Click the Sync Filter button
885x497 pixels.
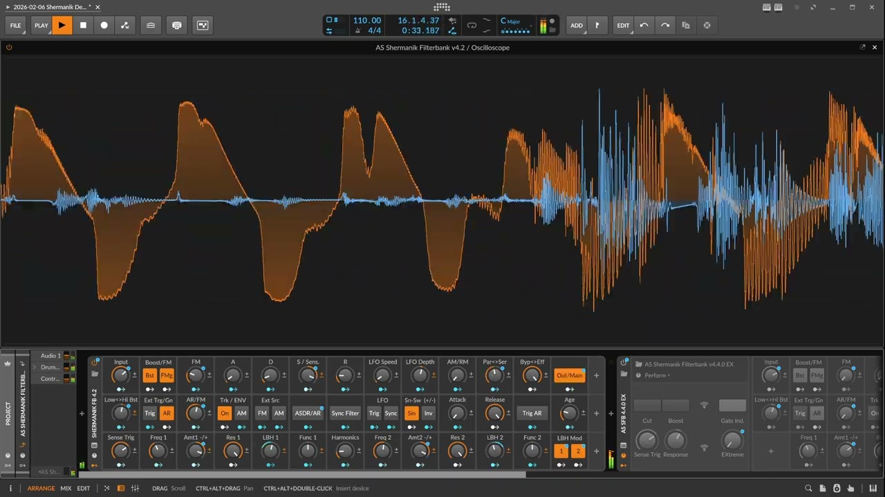(x=345, y=413)
